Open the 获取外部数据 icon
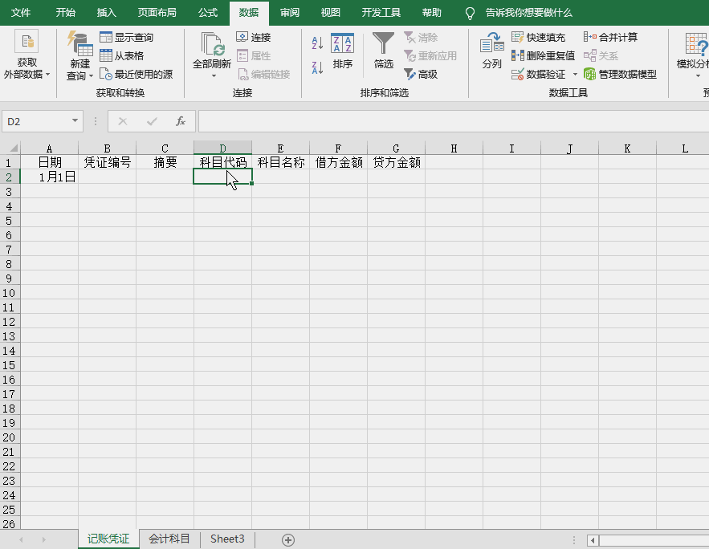The height and width of the screenshot is (549, 709). tap(26, 42)
